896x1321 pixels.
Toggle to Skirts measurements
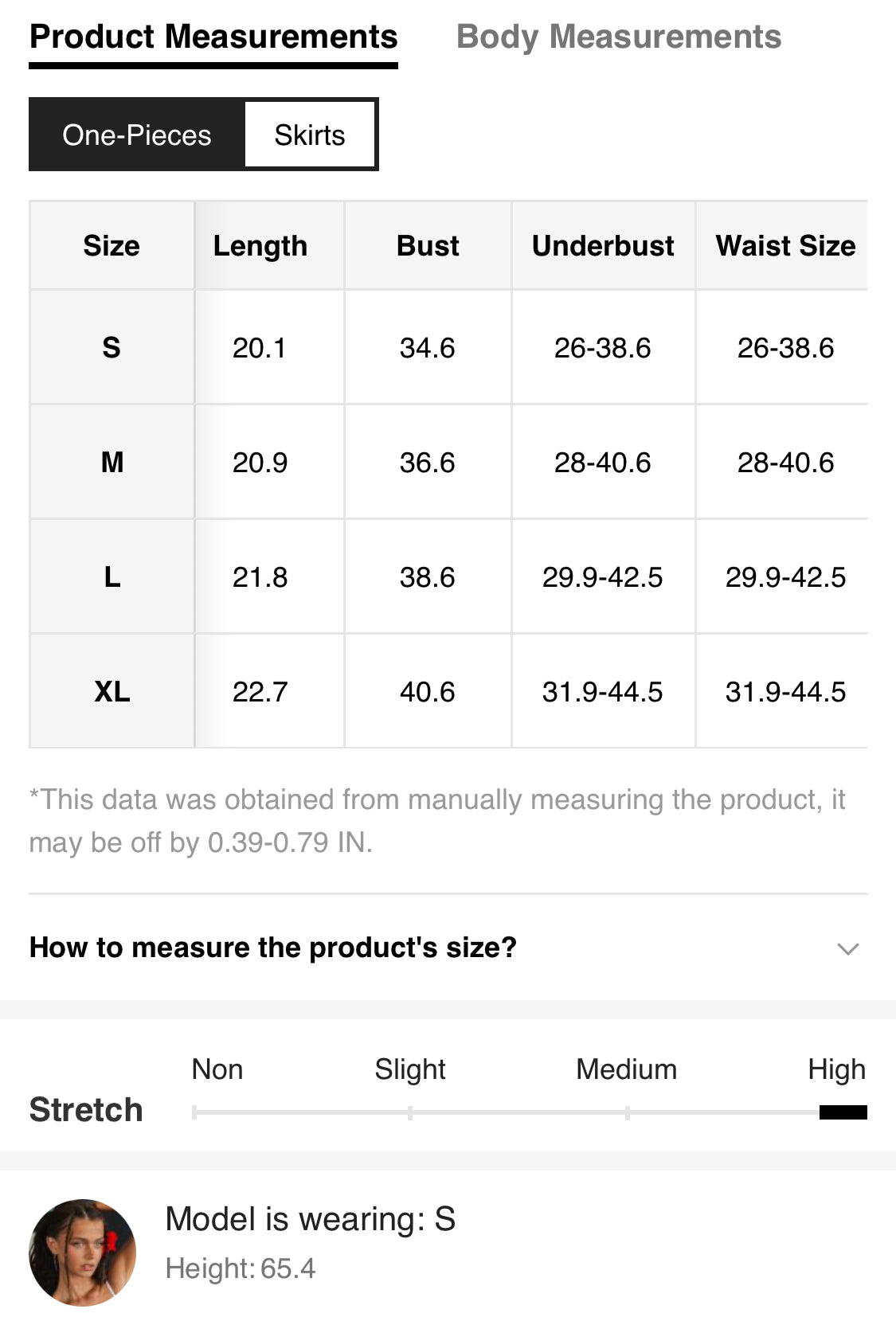310,135
